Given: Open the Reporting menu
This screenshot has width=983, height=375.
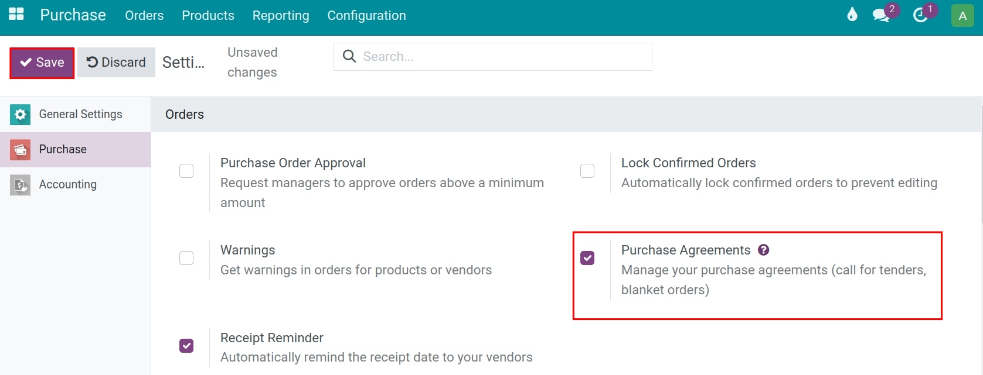Looking at the screenshot, I should [281, 15].
